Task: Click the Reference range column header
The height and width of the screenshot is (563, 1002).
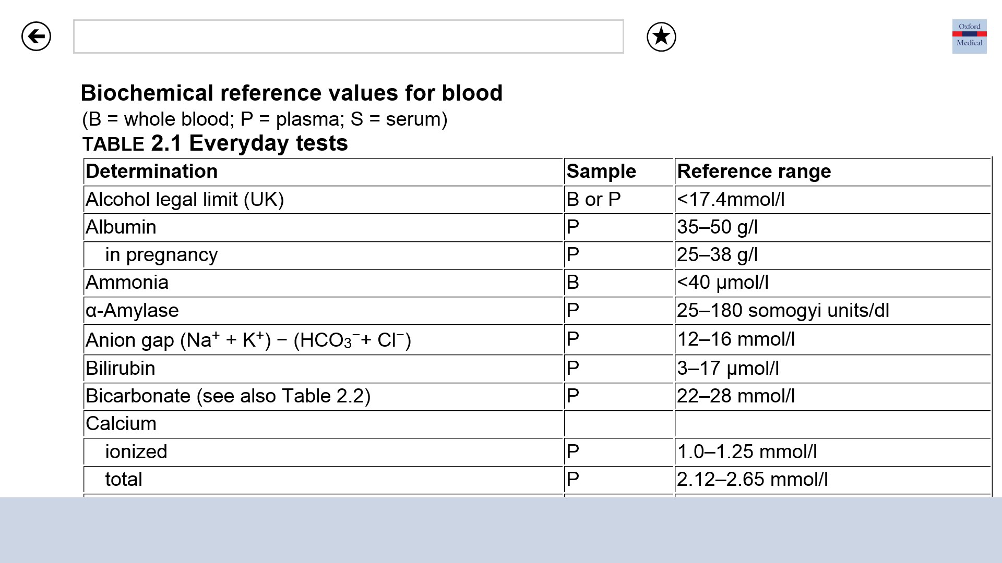Action: 754,172
